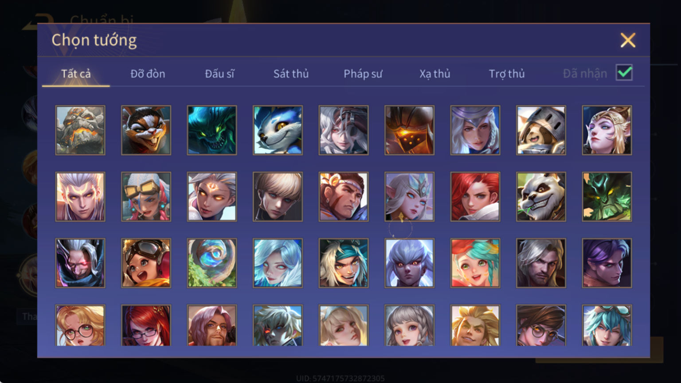681x383 pixels.
Task: Choose the blue raccoon hero portrait
Action: (x=278, y=130)
